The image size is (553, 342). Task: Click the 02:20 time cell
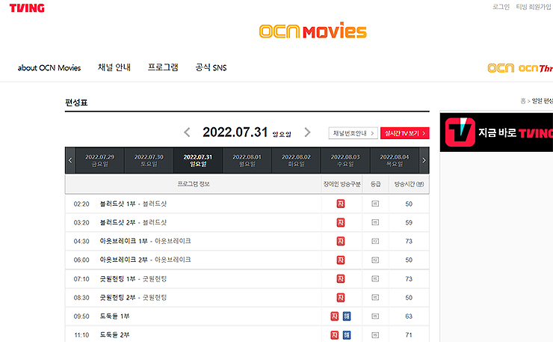[x=81, y=204]
